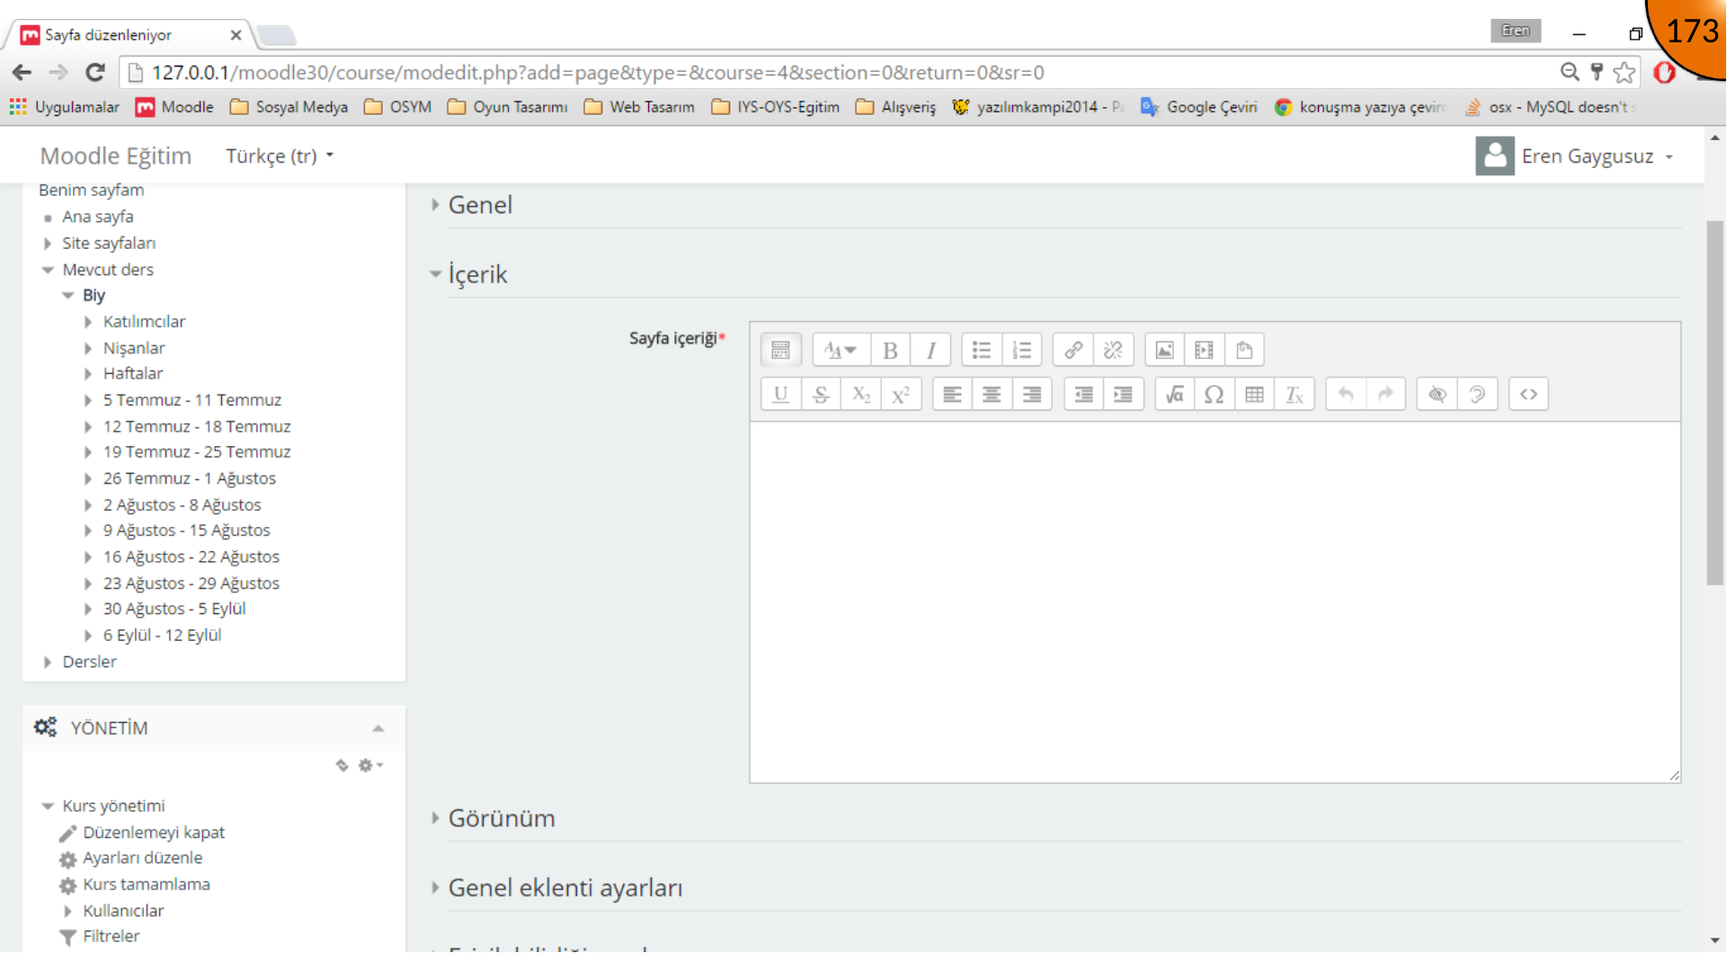Screen dimensions: 1727x971
Task: Toggle bold formatting
Action: pyautogui.click(x=890, y=350)
